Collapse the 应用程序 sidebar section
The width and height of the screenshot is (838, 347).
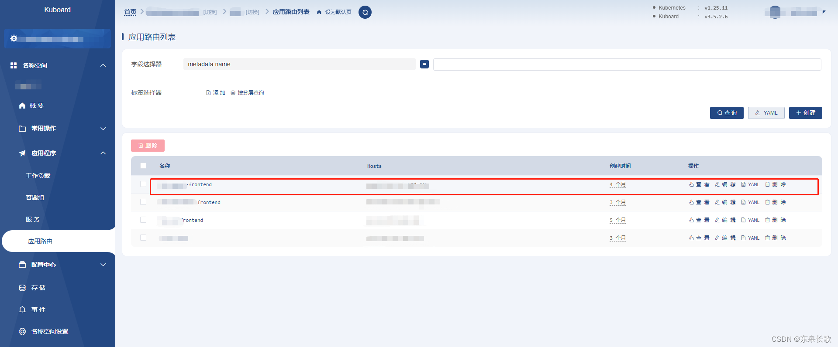coord(103,153)
